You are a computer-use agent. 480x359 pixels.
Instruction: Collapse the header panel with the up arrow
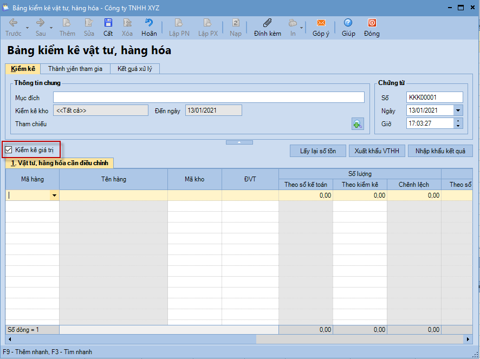pos(239,142)
